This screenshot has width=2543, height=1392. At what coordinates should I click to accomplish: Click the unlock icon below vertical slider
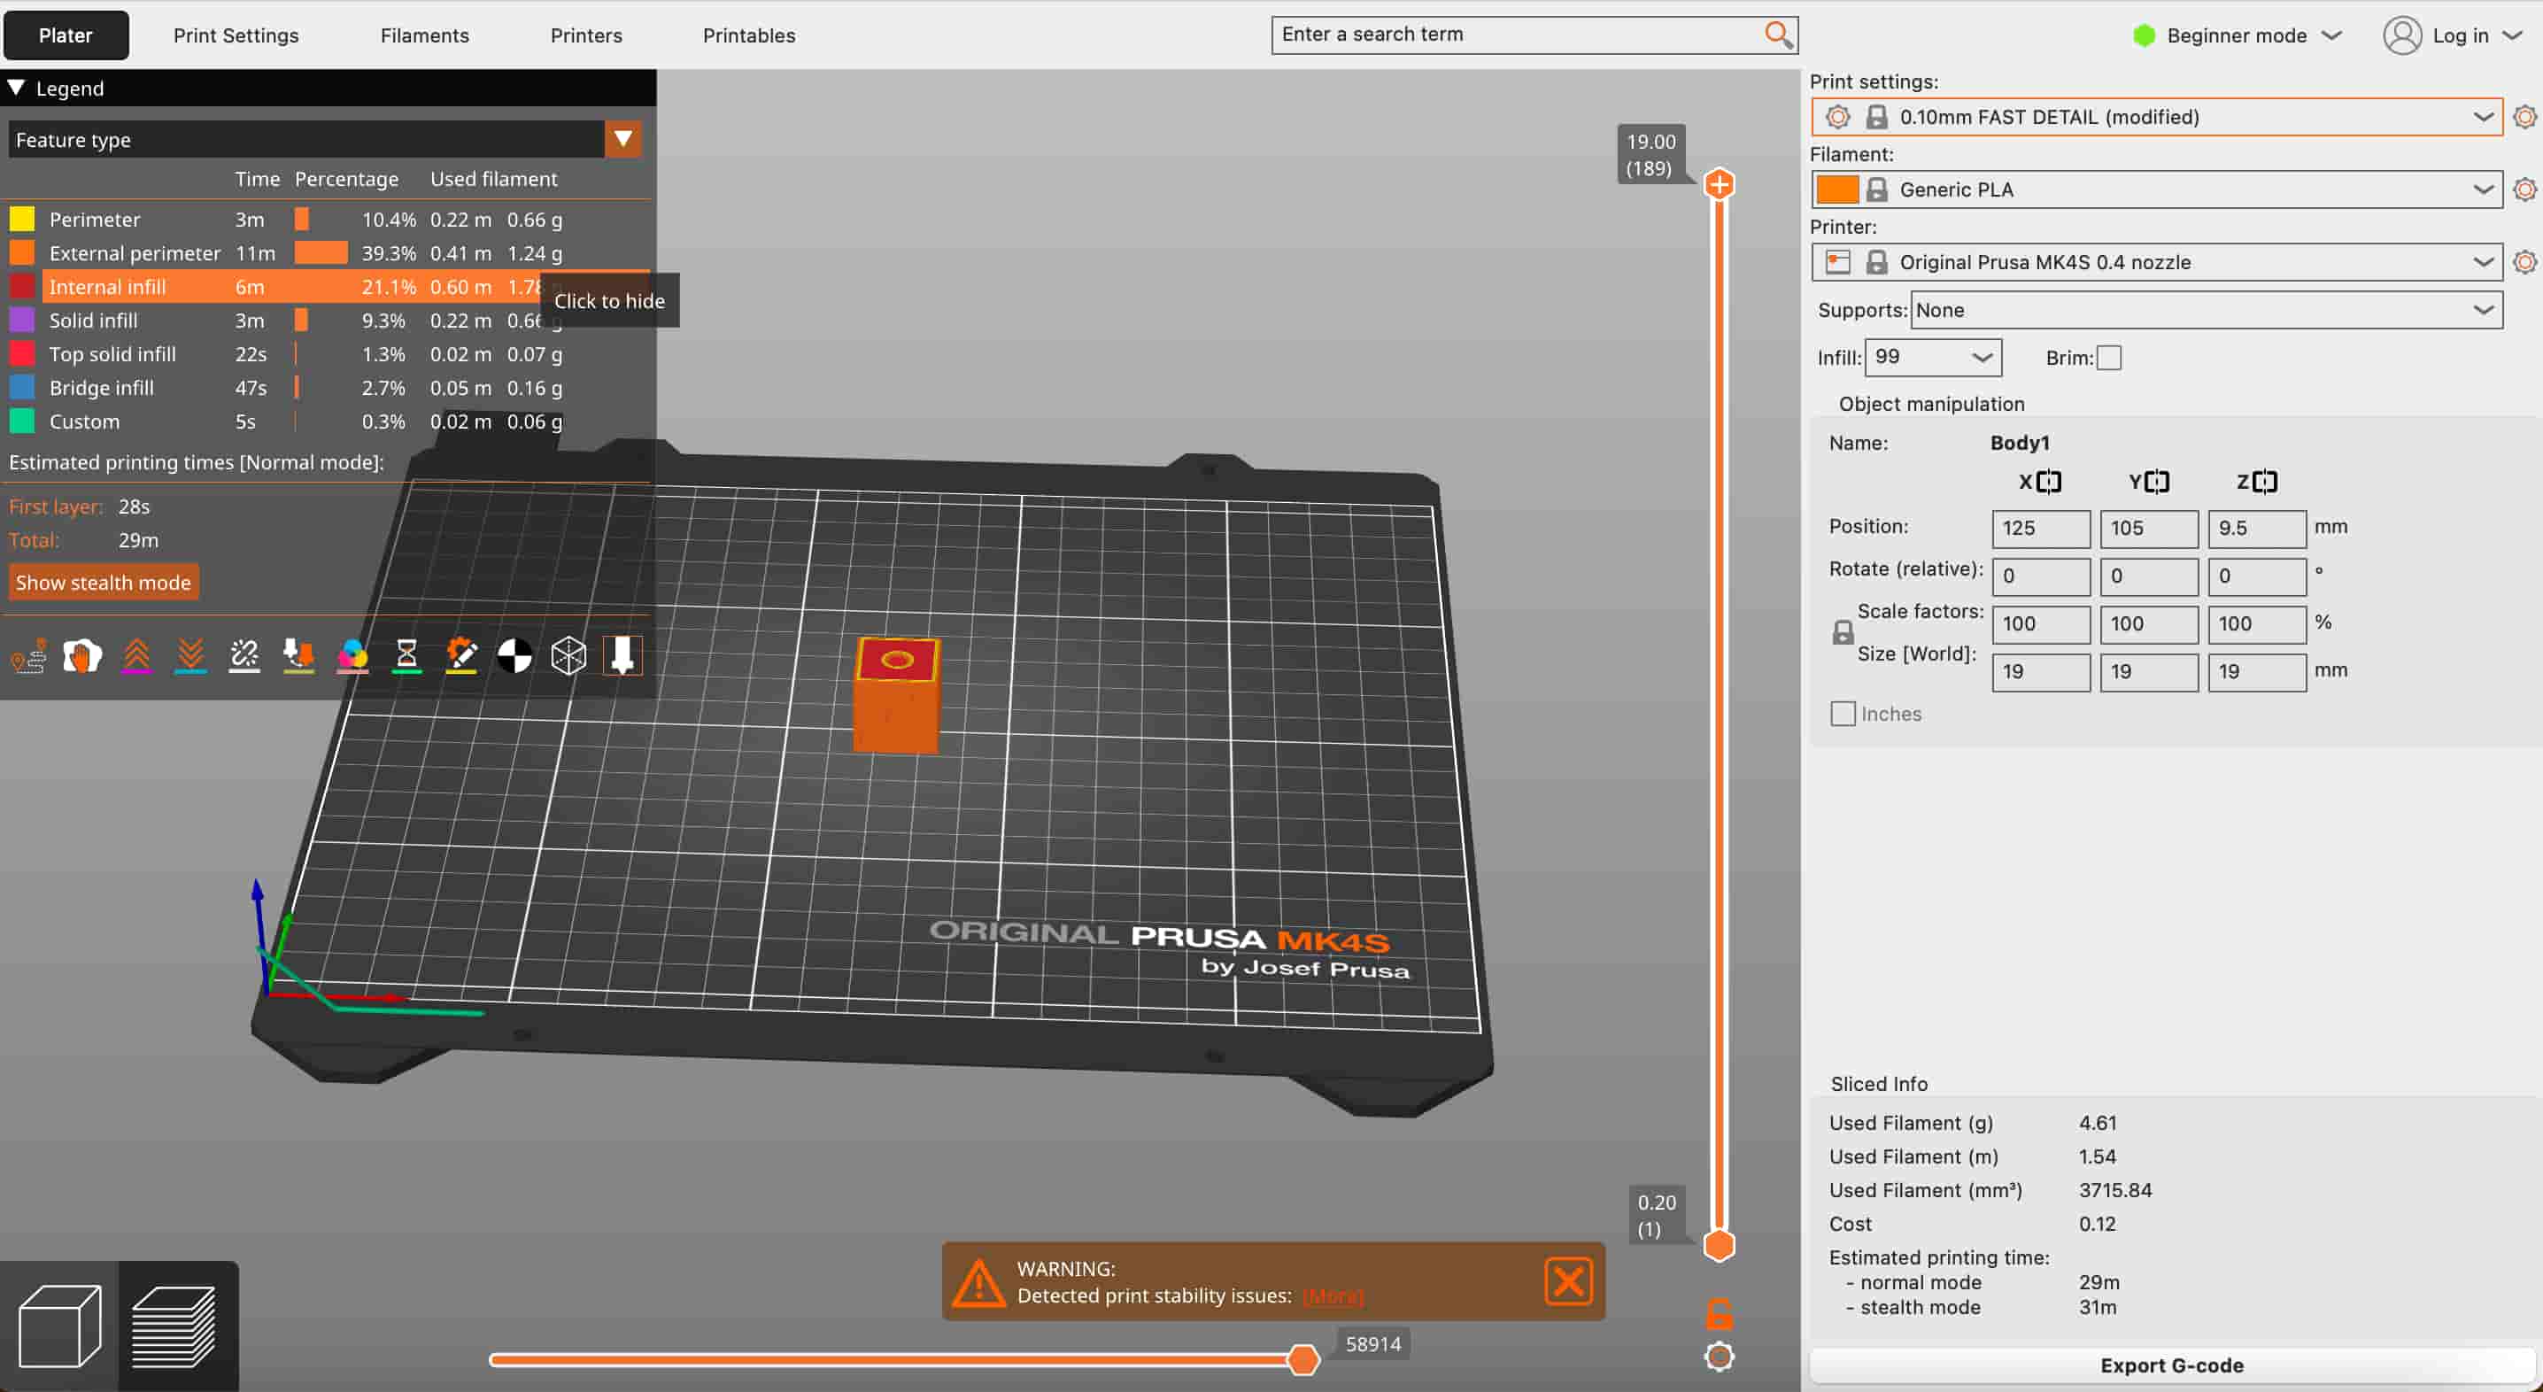(x=1719, y=1314)
